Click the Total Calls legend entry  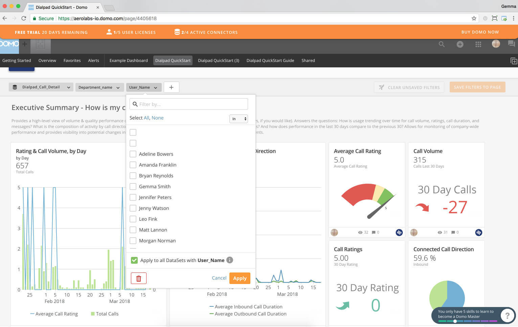pos(105,314)
